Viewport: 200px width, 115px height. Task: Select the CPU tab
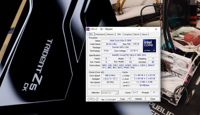[x=91, y=34]
